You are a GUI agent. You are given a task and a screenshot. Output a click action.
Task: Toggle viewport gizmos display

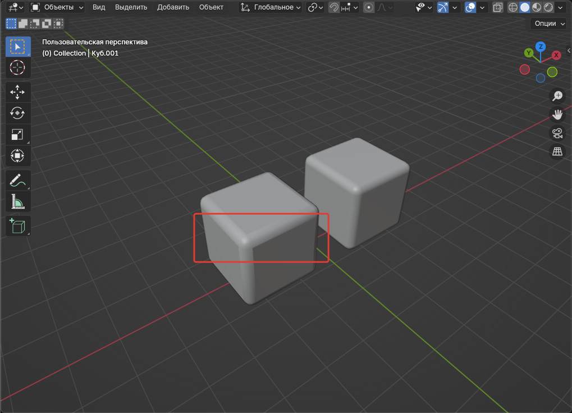[443, 7]
